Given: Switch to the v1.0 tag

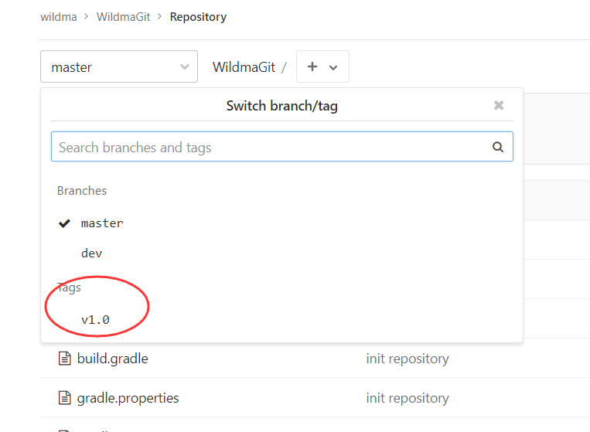Looking at the screenshot, I should (x=95, y=320).
